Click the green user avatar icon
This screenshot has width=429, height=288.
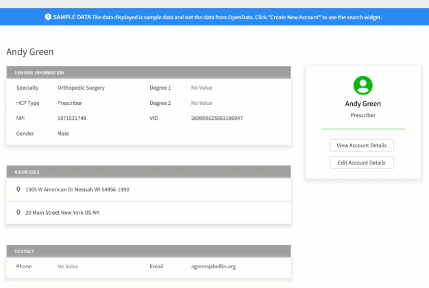click(x=362, y=85)
